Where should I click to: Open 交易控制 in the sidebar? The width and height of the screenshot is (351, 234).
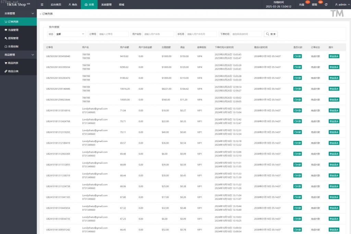(x=13, y=46)
